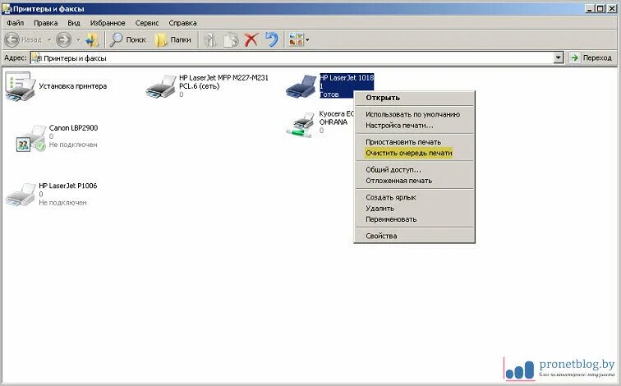This screenshot has width=621, height=386.
Task: Click Не подключен status under Canon LBP2900
Action: coord(73,145)
